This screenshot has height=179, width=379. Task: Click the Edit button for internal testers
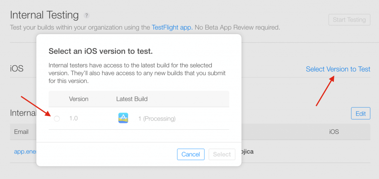click(360, 113)
